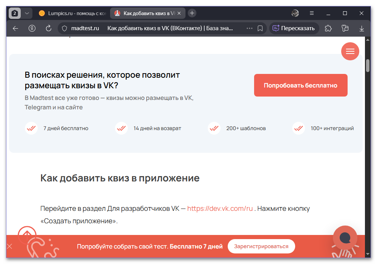The width and height of the screenshot is (377, 264).
Task: Click the vertical scrollbar thumb
Action: click(x=368, y=65)
